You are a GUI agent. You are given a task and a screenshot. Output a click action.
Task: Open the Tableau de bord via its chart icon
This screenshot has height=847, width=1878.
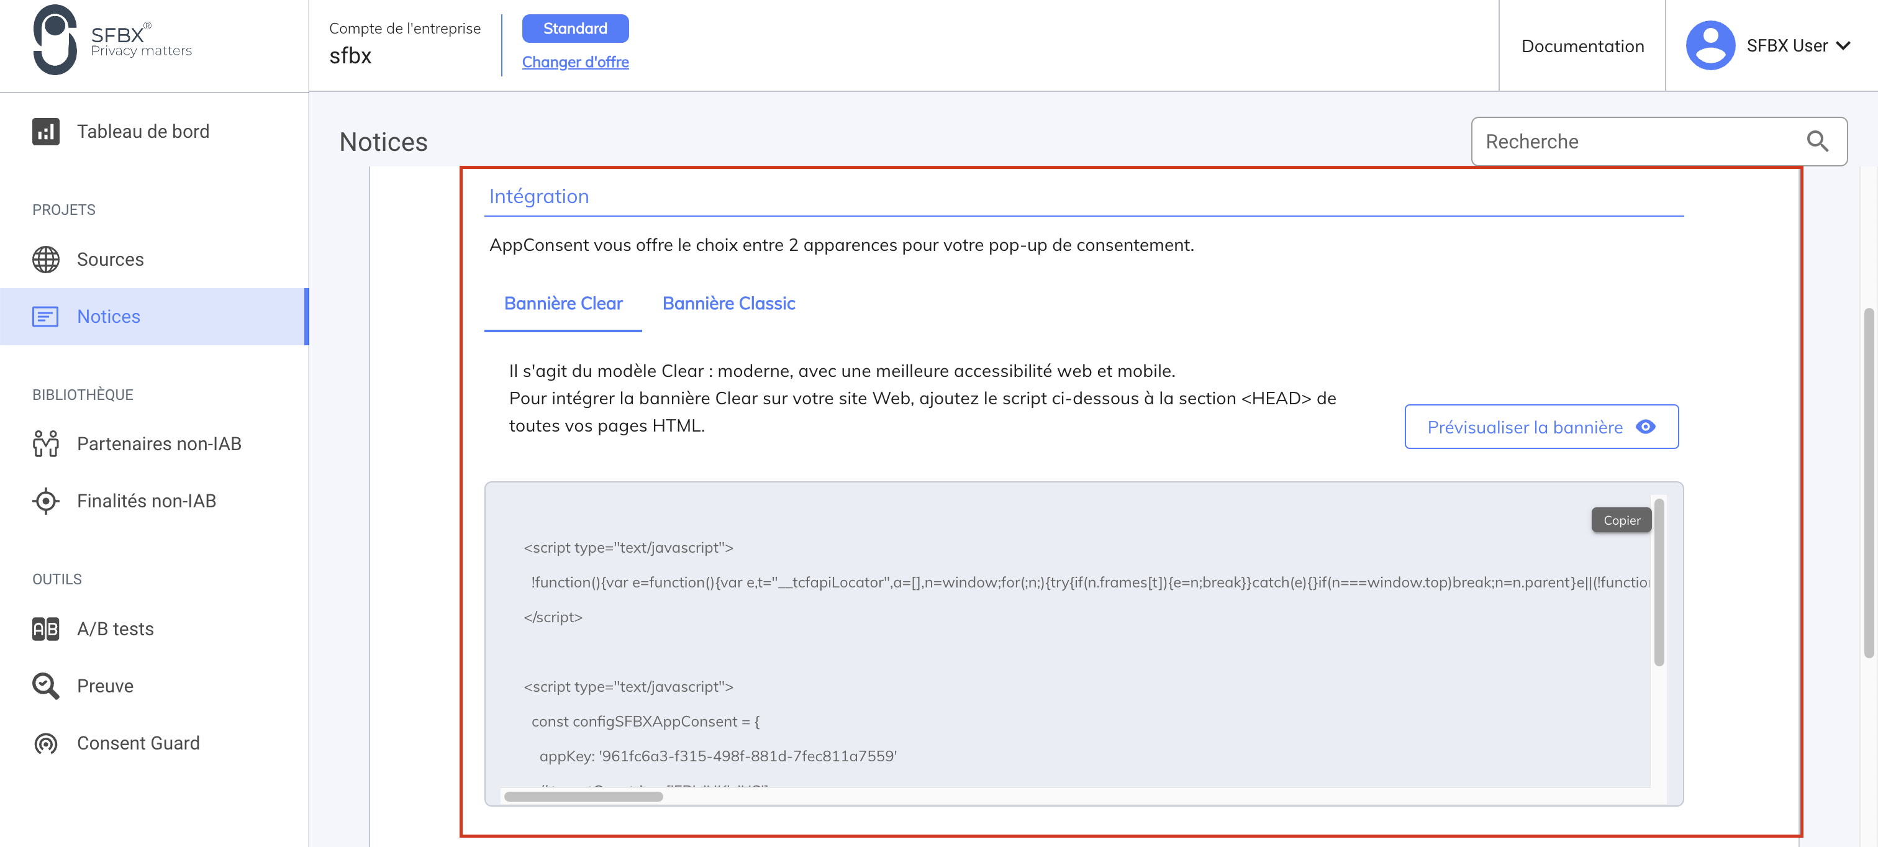tap(45, 132)
